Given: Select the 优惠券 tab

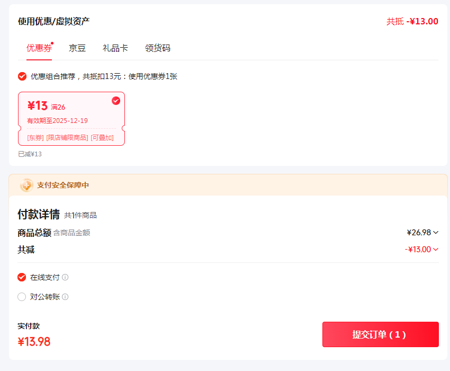Looking at the screenshot, I should tap(39, 48).
